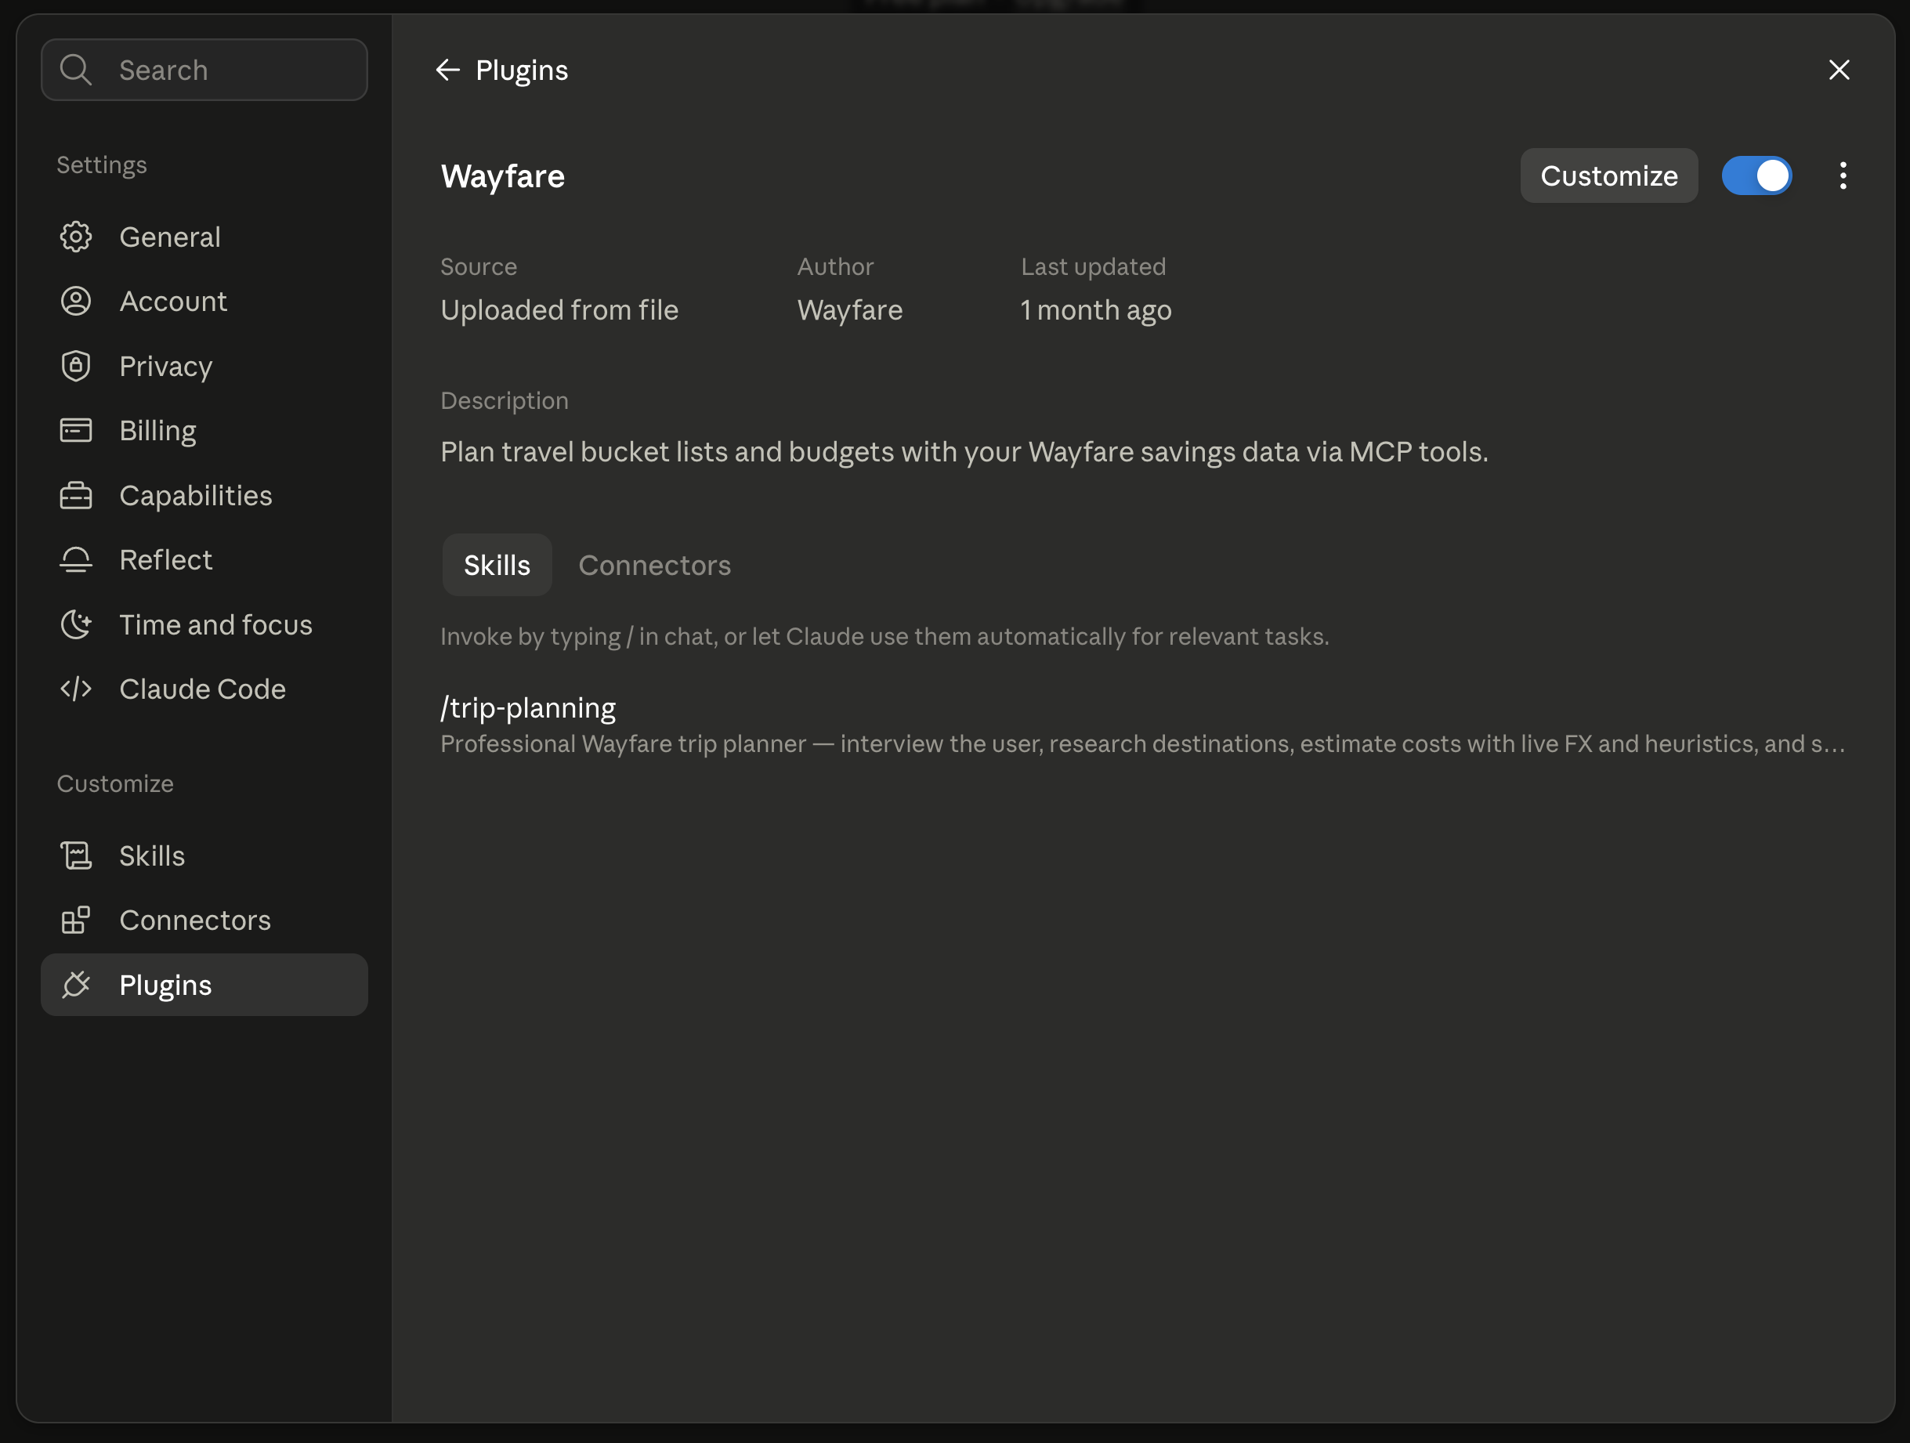Viewport: 1910px width, 1443px height.
Task: Open the Wayfare plugin more options menu
Action: tap(1843, 176)
